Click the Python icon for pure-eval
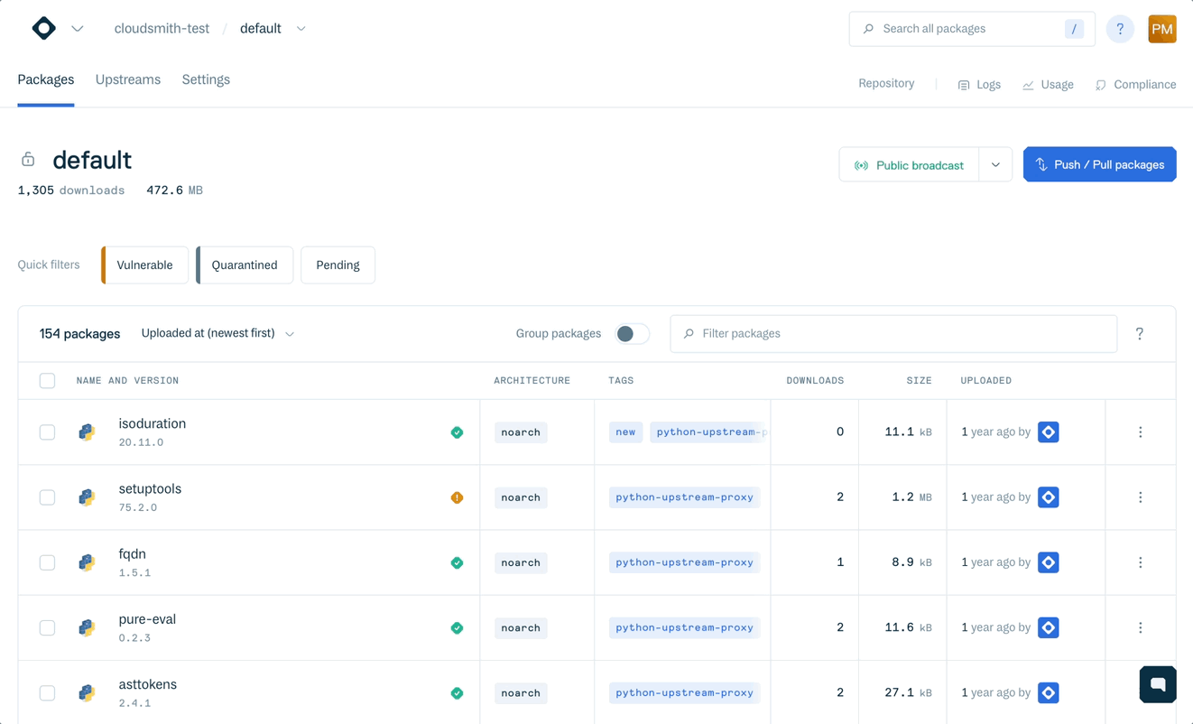Image resolution: width=1193 pixels, height=724 pixels. [x=87, y=627]
